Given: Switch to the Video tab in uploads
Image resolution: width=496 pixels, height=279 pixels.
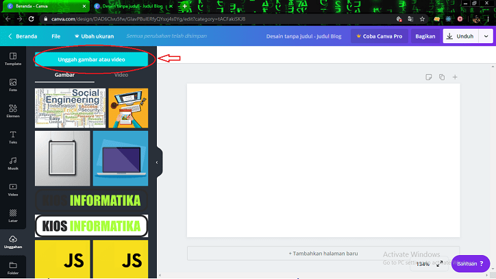Looking at the screenshot, I should 121,75.
